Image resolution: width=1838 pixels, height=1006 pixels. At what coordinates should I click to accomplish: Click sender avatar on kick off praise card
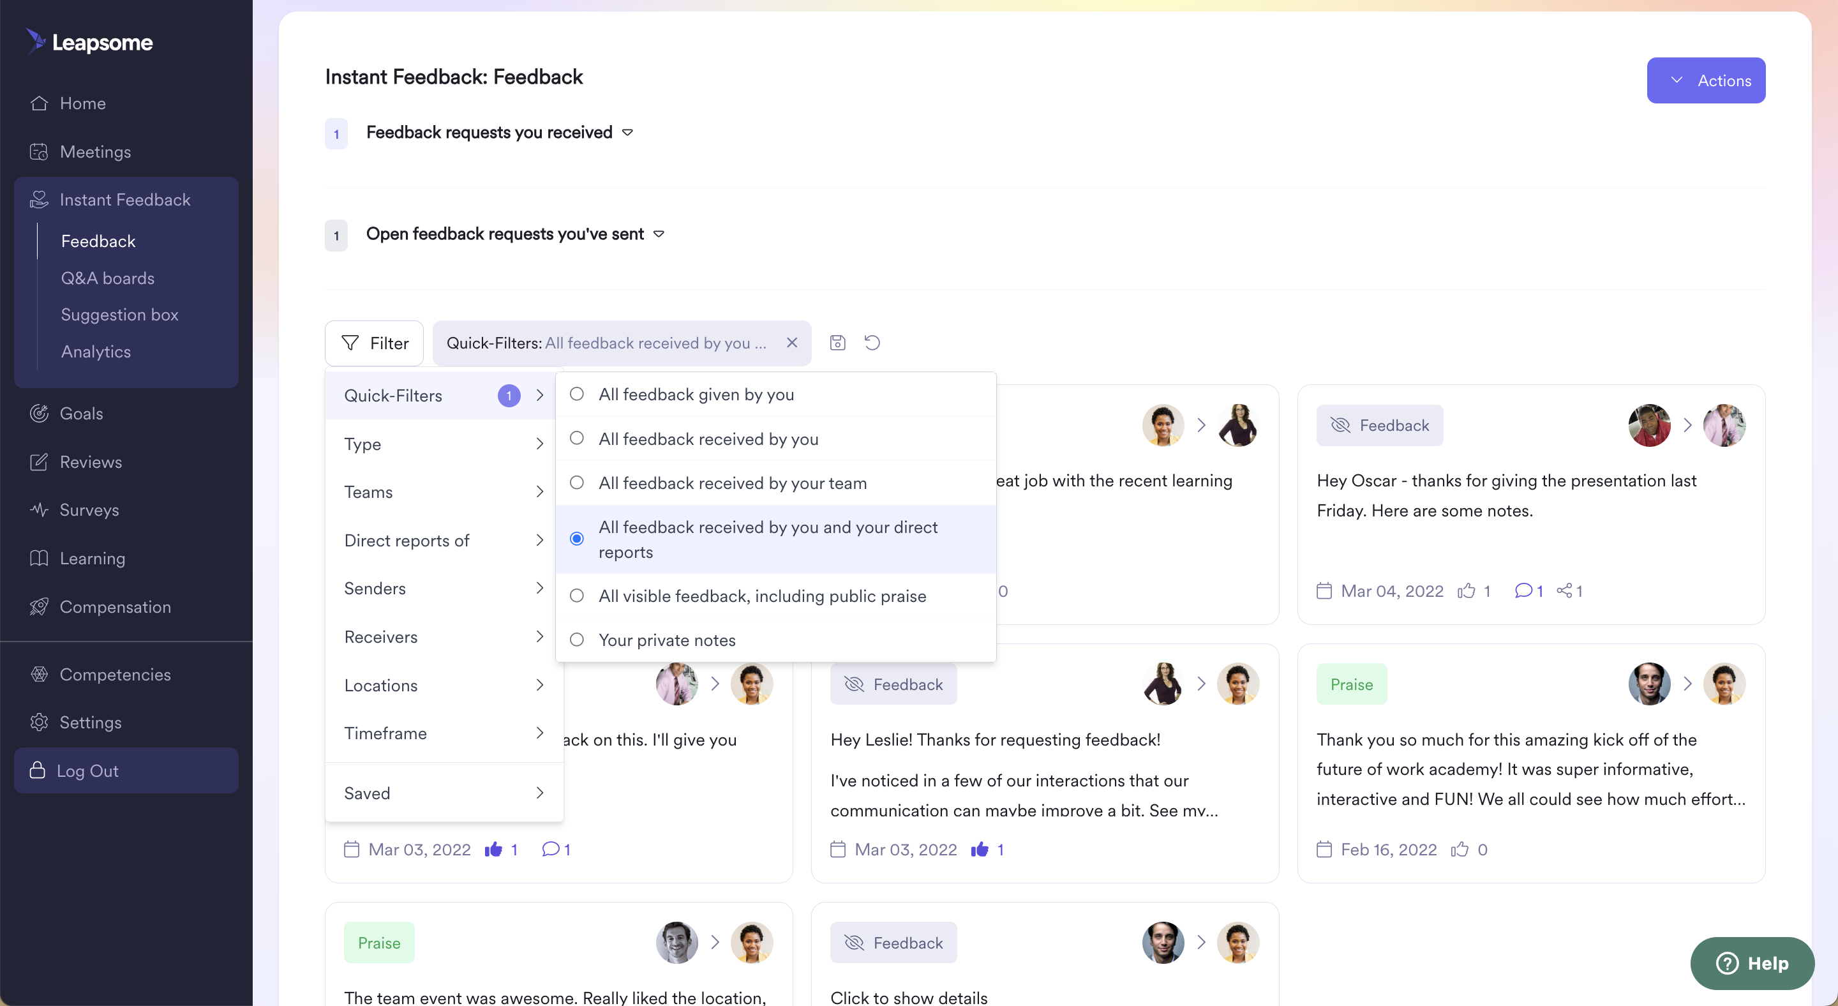(1649, 684)
